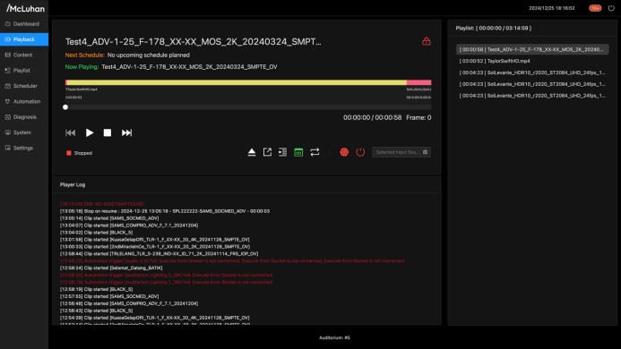Click the Frame: 0 readout
Viewport: 621px width, 349px height.
(418, 117)
